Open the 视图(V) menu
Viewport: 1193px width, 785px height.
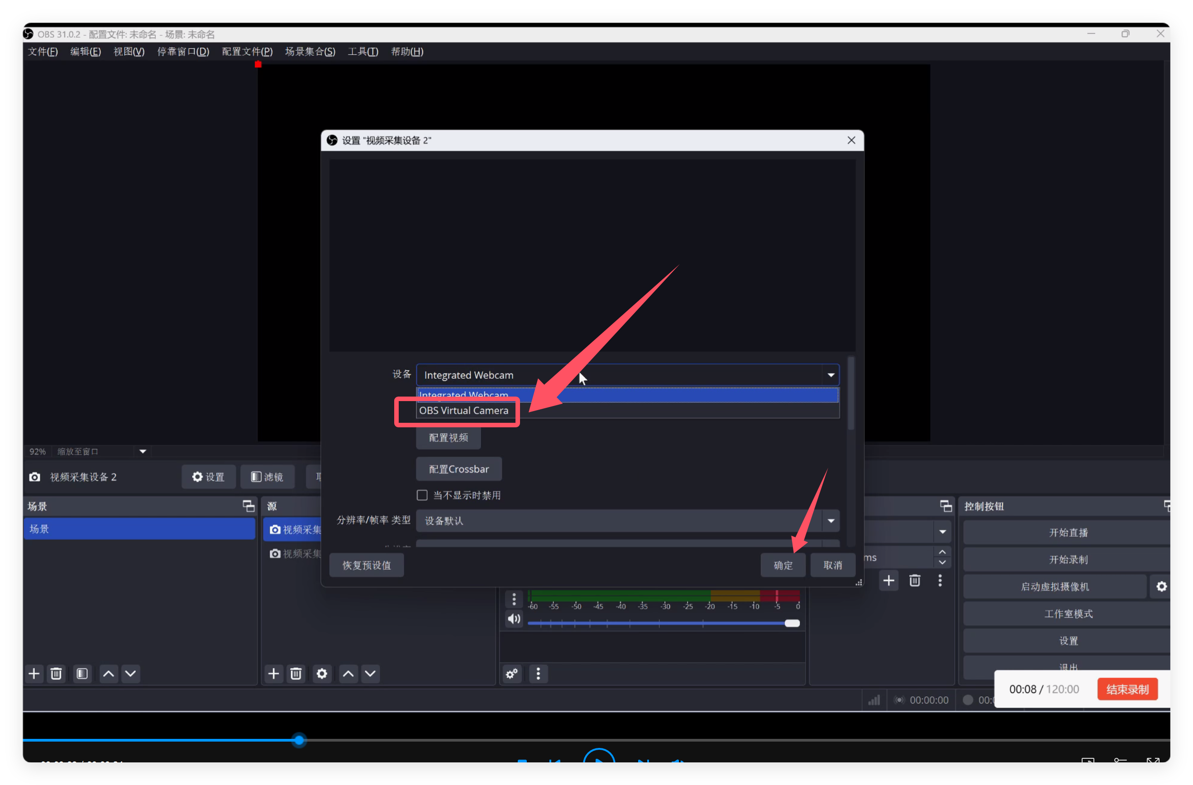coord(129,52)
